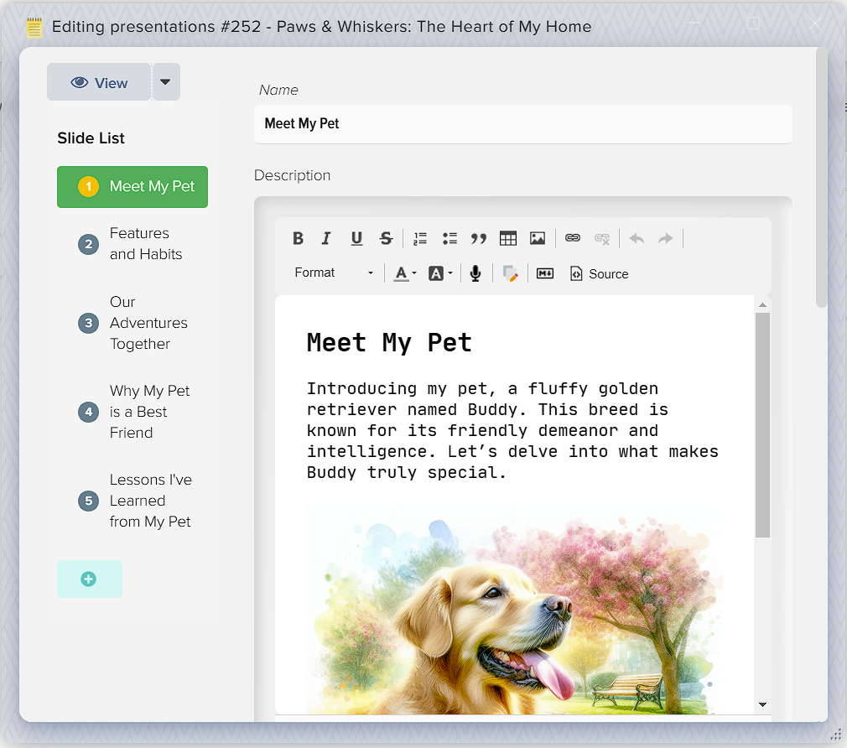The height and width of the screenshot is (748, 847).
Task: Click the Meet My Pet heading in editor
Action: [389, 343]
